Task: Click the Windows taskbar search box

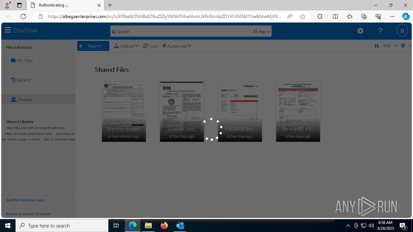Action: (62, 226)
